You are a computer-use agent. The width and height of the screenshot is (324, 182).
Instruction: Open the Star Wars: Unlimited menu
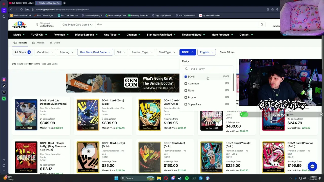[x=161, y=35]
